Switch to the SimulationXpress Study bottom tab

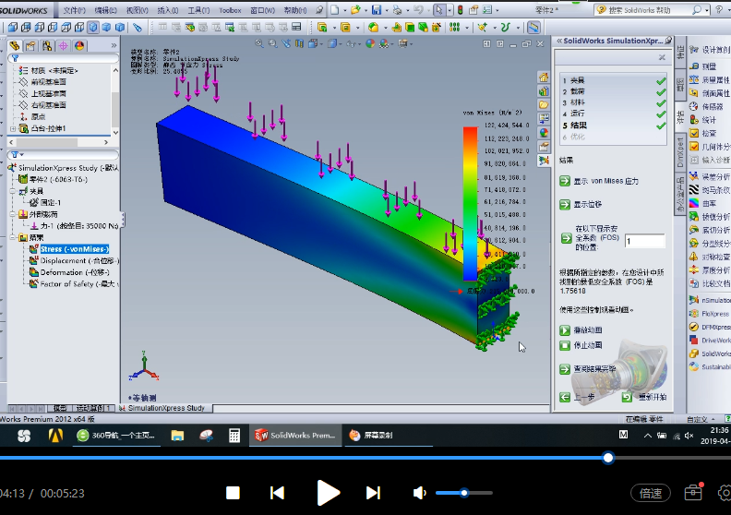pyautogui.click(x=165, y=408)
